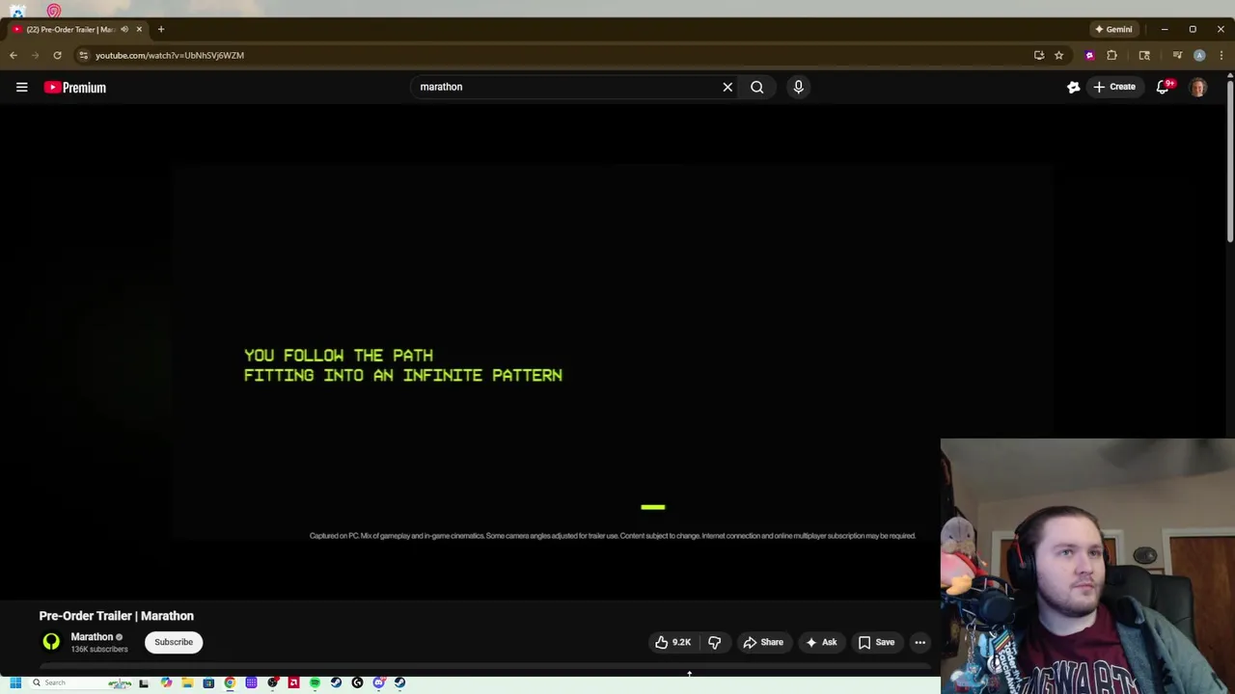Click the purple extension icon in toolbar
The image size is (1235, 694).
(x=1090, y=56)
